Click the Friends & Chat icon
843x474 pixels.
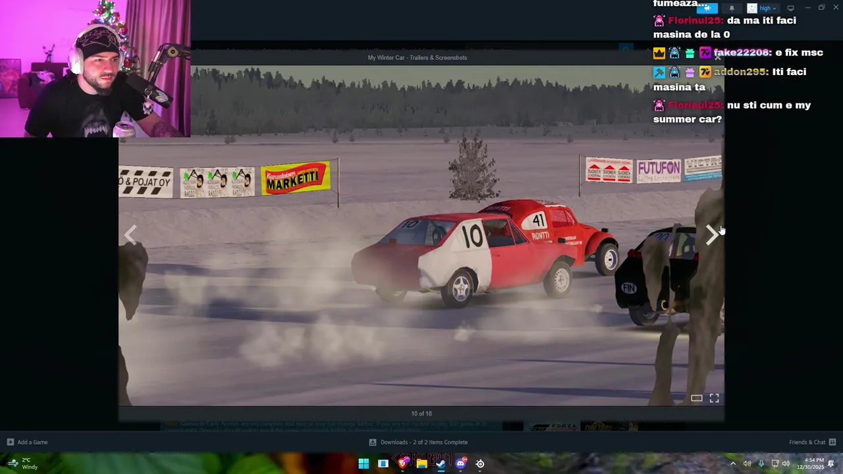832,442
